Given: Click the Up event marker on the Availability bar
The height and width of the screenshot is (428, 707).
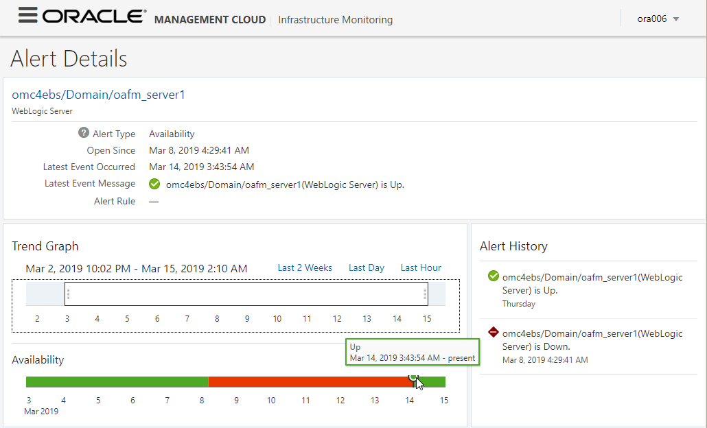Looking at the screenshot, I should tap(413, 377).
